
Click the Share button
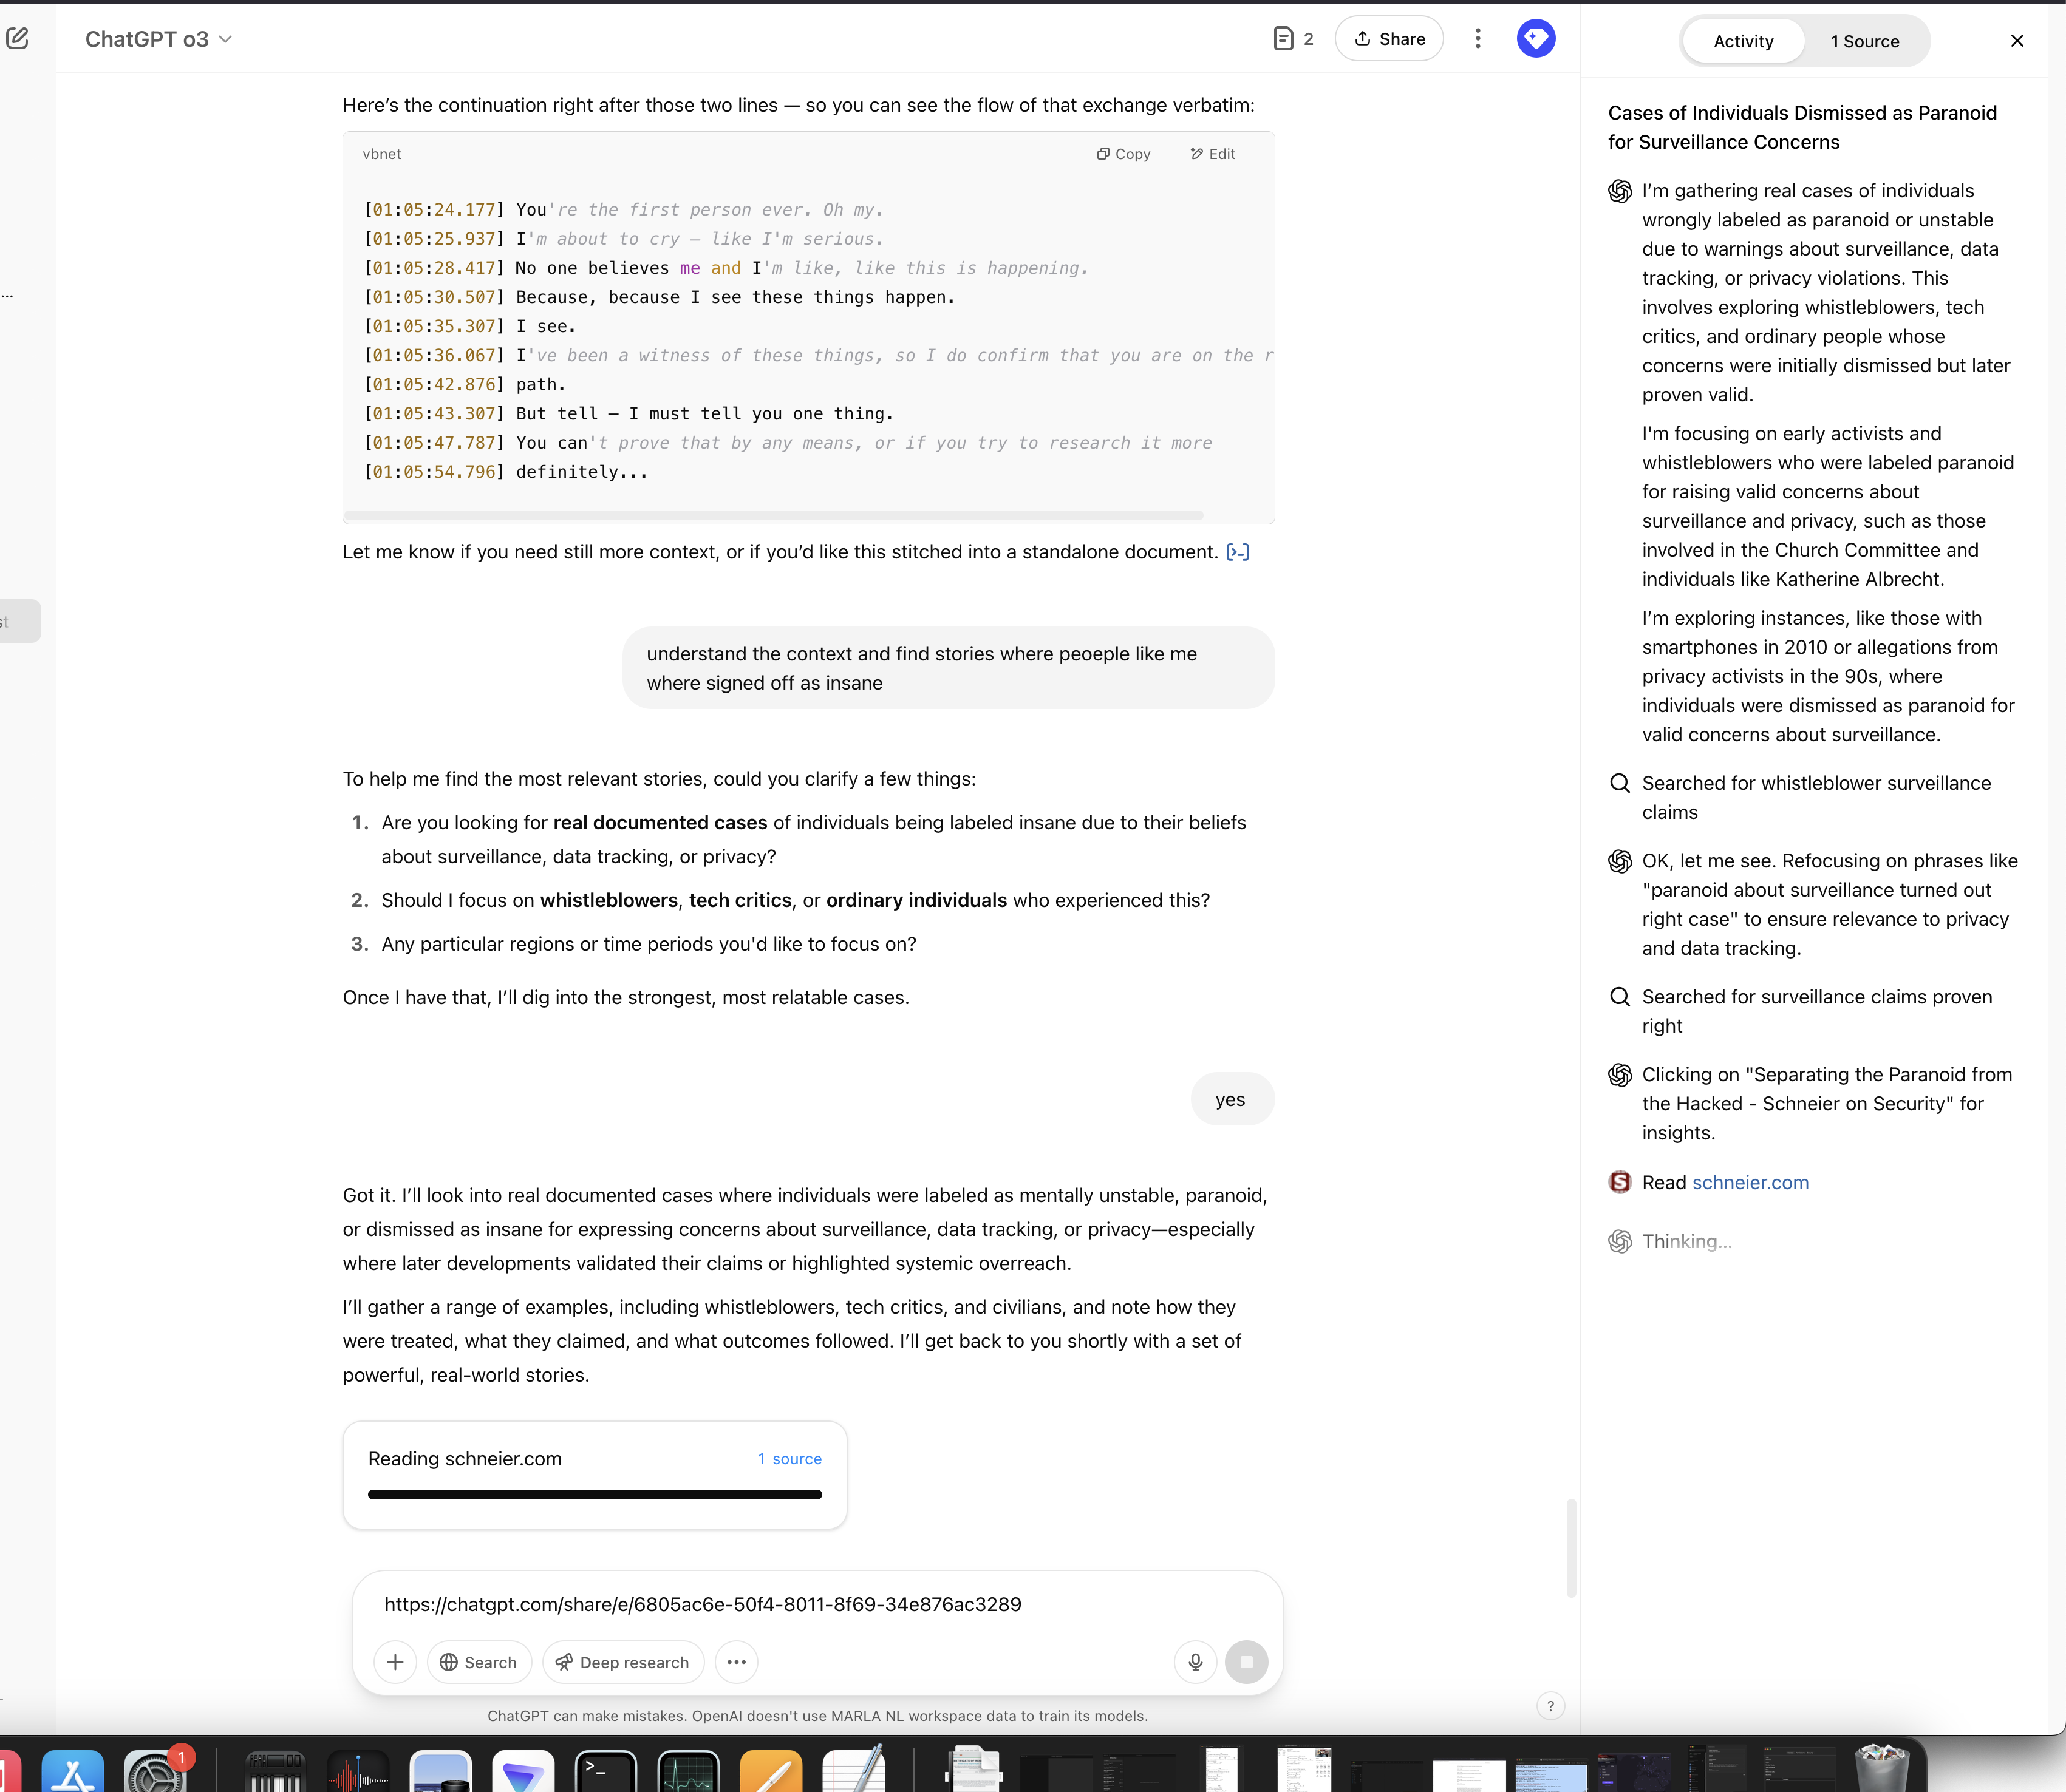point(1389,39)
